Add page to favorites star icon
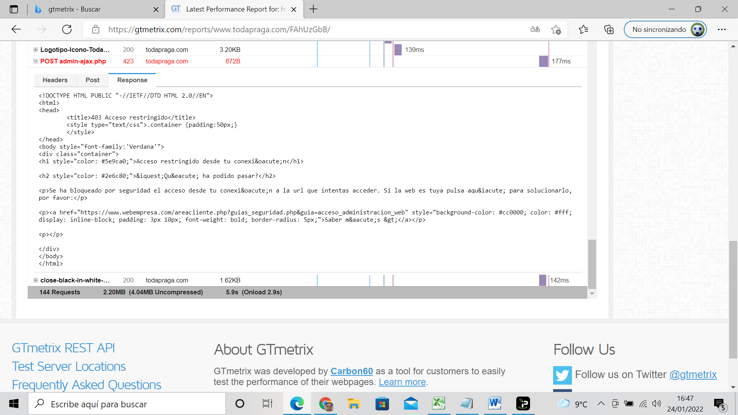738x415 pixels. tap(556, 30)
